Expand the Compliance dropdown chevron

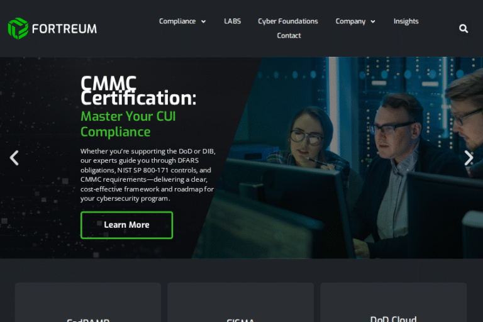(x=203, y=21)
